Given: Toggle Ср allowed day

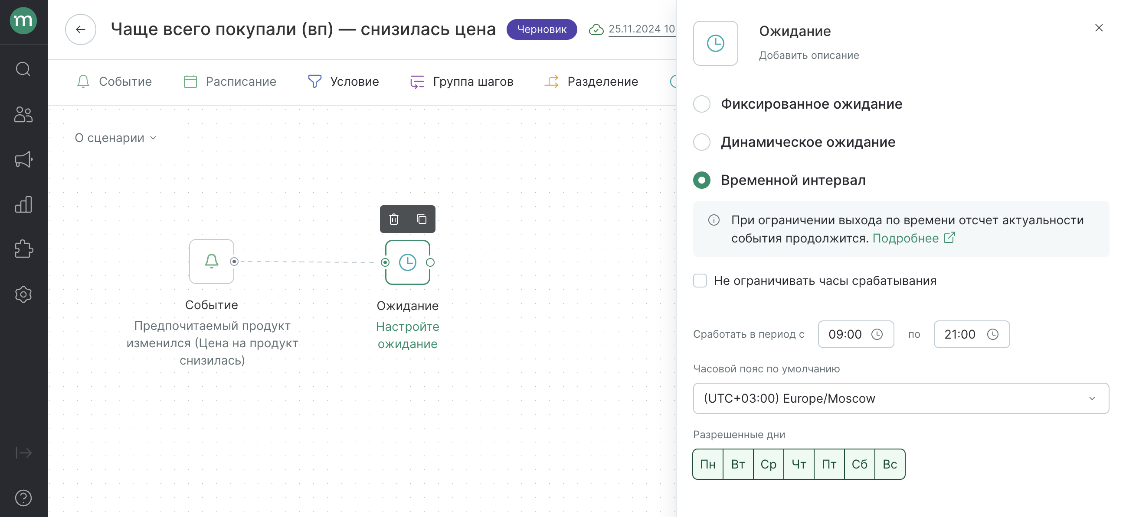Looking at the screenshot, I should click(x=769, y=464).
